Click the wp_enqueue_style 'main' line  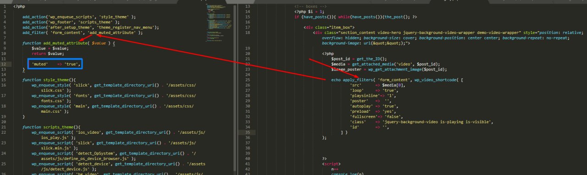(x=112, y=109)
